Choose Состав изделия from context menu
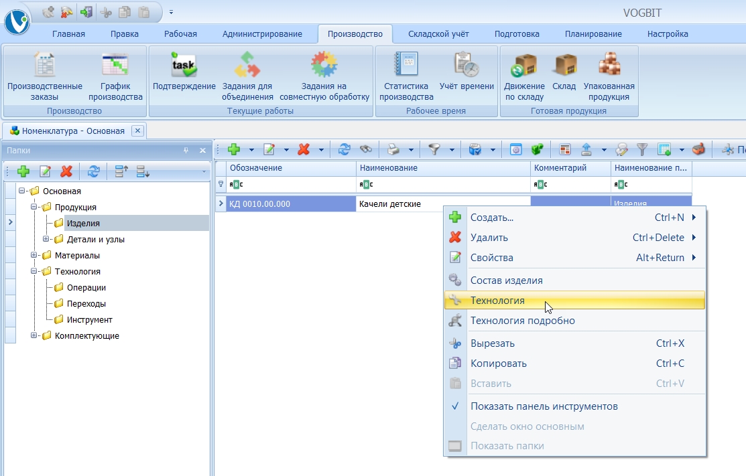 (x=574, y=281)
